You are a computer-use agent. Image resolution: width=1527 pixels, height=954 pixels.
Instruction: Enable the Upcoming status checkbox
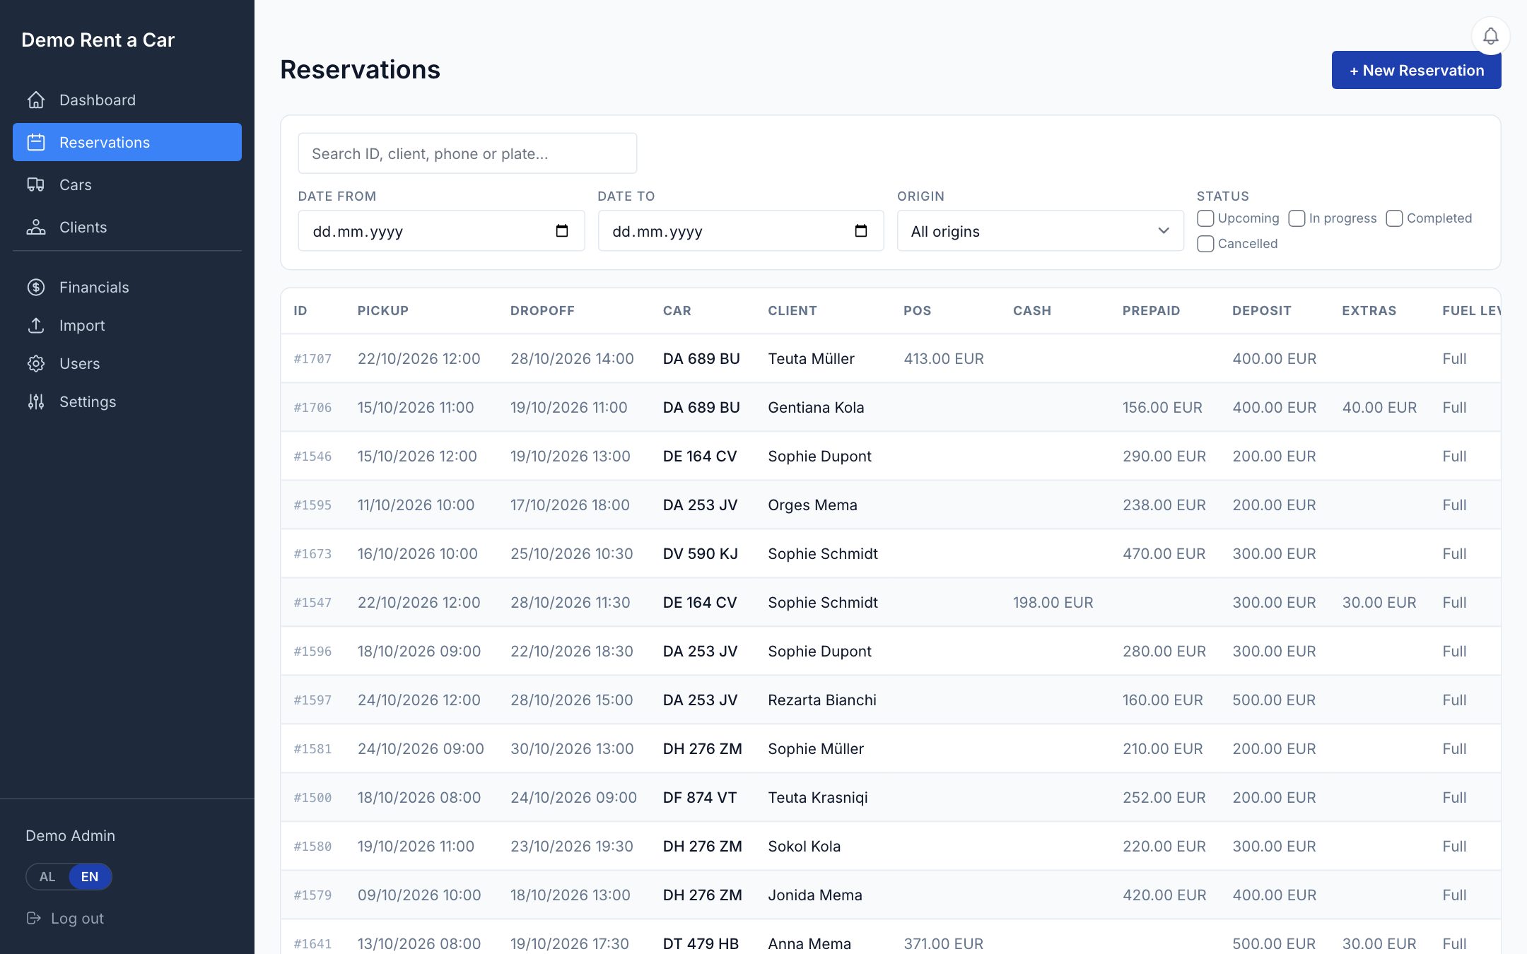coord(1205,218)
